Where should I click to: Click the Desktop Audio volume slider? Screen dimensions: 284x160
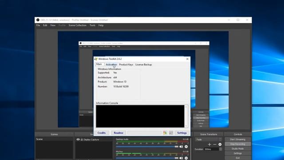tap(147, 147)
